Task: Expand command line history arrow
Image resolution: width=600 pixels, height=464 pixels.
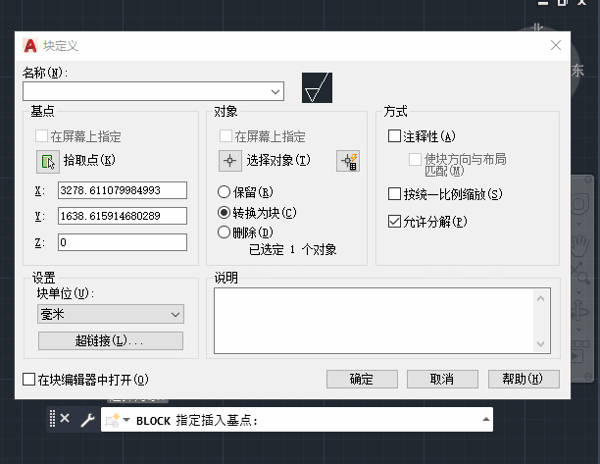Action: point(486,419)
